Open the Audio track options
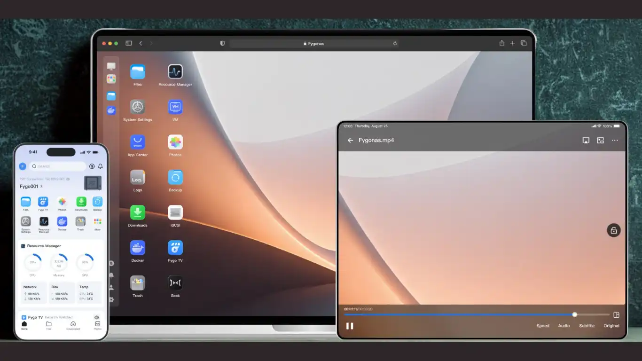 [x=564, y=326]
